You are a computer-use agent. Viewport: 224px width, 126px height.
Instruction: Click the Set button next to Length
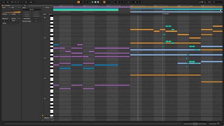click(x=19, y=14)
